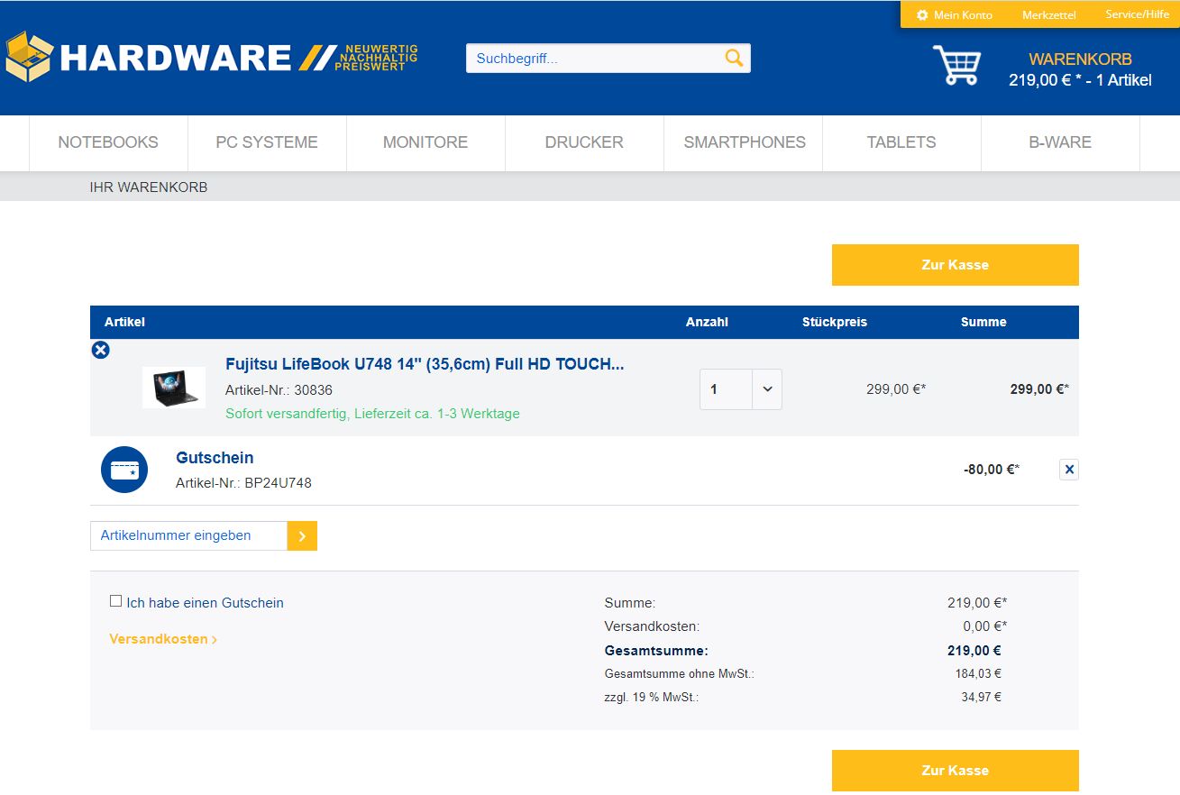Click the Anzahl column header
This screenshot has height=795, width=1180.
point(707,322)
